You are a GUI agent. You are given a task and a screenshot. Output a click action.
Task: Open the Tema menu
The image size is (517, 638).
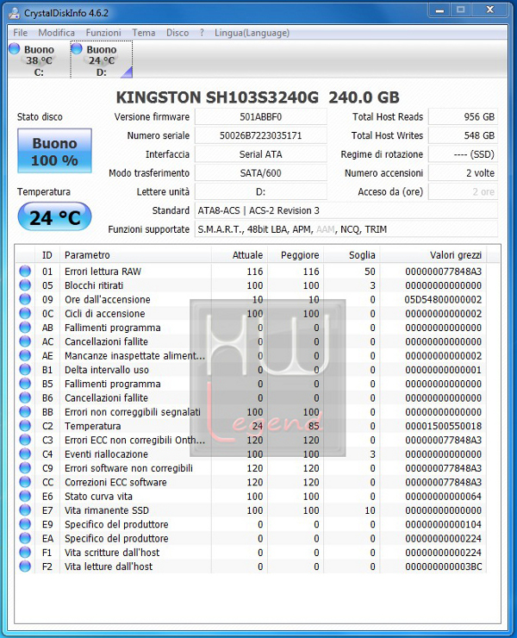(144, 33)
